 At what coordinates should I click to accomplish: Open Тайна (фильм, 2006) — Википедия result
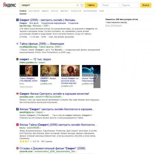coord(42,44)
